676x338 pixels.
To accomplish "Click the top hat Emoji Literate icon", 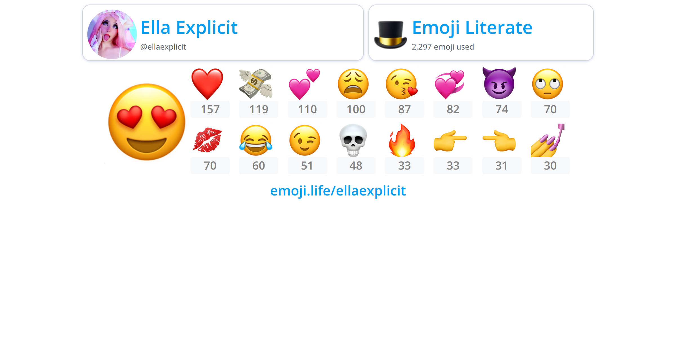I will [x=390, y=35].
